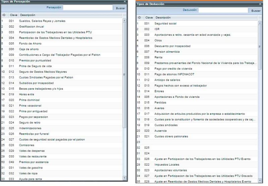This screenshot has width=268, height=186.
Task: Click scroll-up arrow in Percepción list scrollbar
Action: [125, 20]
